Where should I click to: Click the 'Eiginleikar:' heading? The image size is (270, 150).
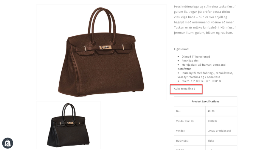coord(181,49)
